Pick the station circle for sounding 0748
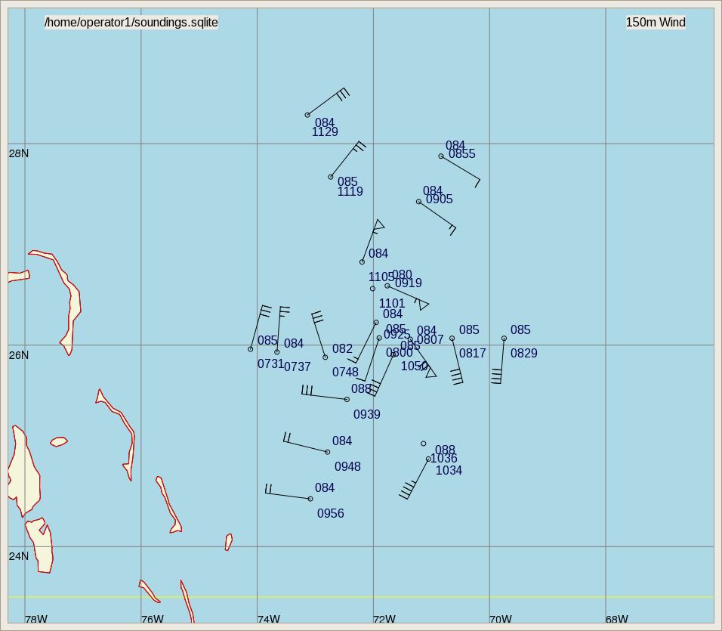The width and height of the screenshot is (722, 631). [x=325, y=357]
